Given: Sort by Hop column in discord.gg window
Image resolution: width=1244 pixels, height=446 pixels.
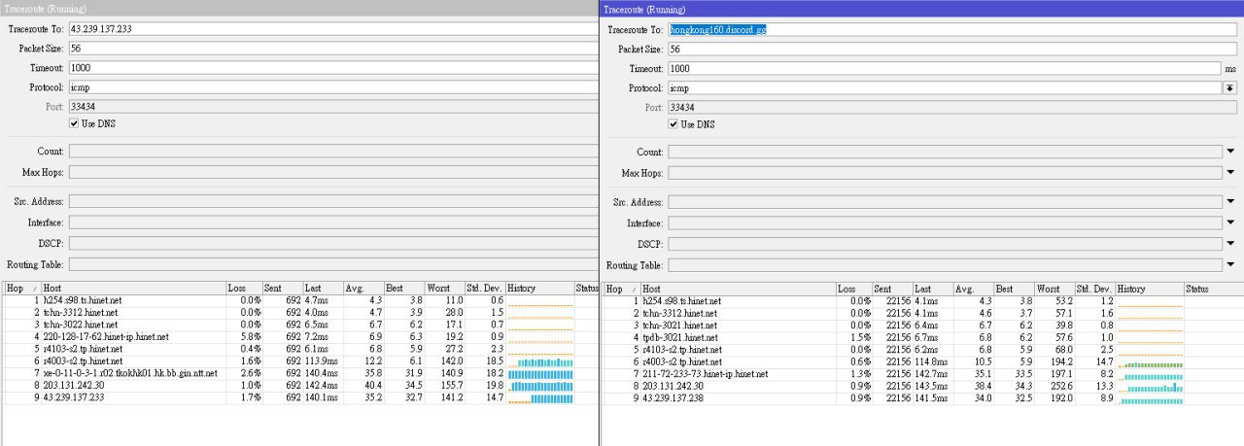Looking at the screenshot, I should [621, 290].
